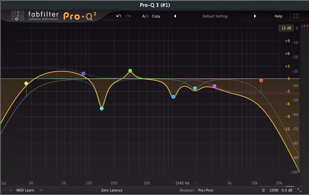Select the magenta high-shelf band node

click(x=214, y=86)
